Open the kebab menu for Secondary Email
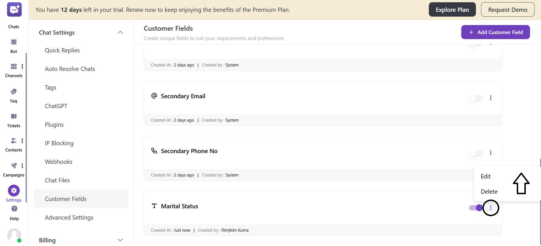541x246 pixels. point(491,98)
